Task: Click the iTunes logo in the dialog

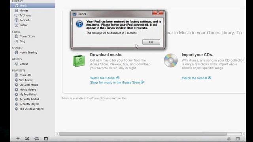Action: tap(79, 24)
